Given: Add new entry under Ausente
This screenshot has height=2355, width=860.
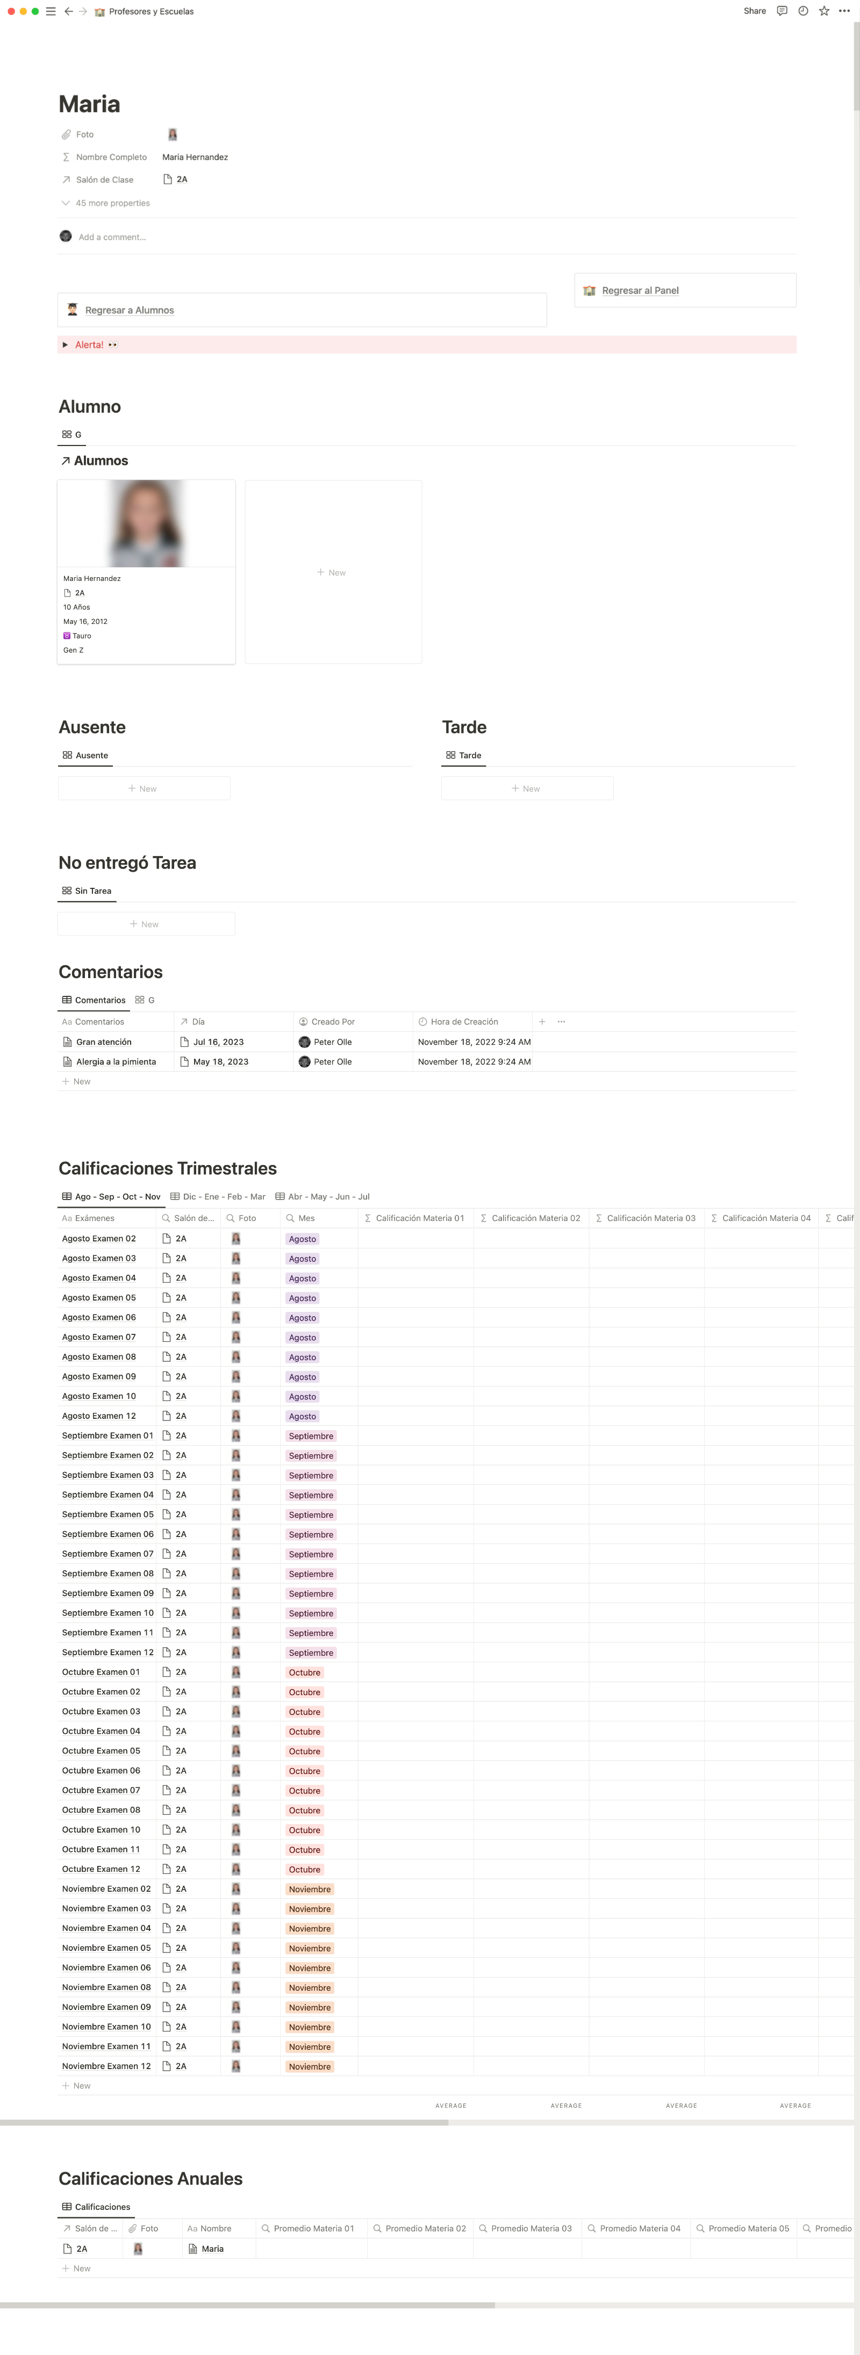Looking at the screenshot, I should [144, 788].
